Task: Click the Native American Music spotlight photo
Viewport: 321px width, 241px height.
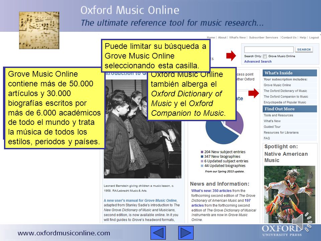Action: 290,194
